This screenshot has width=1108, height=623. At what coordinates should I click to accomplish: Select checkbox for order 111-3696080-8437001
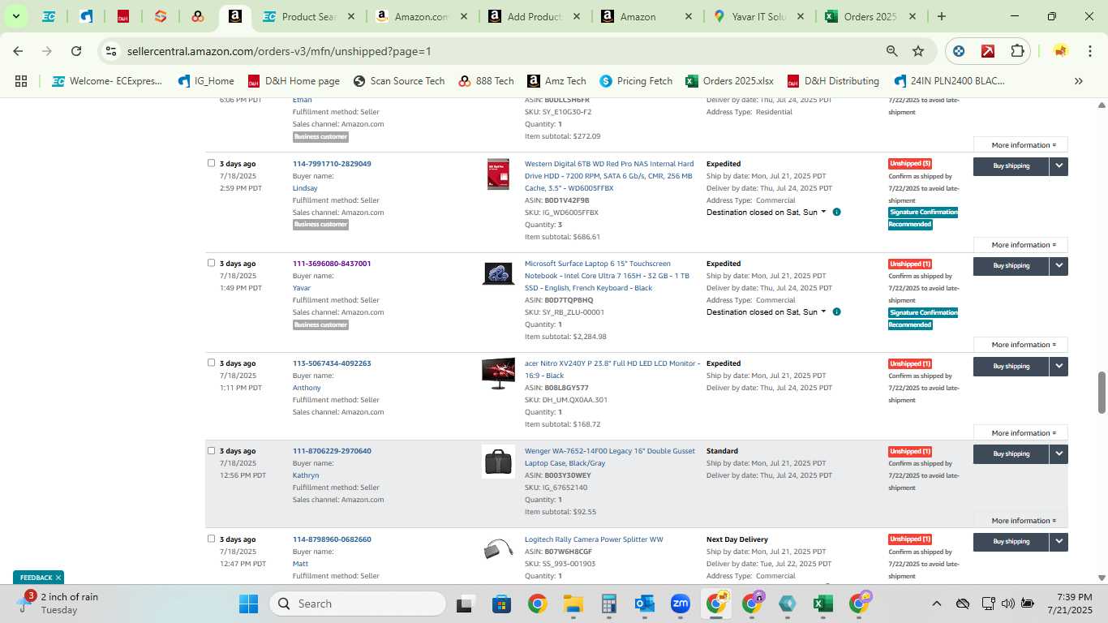(x=211, y=263)
